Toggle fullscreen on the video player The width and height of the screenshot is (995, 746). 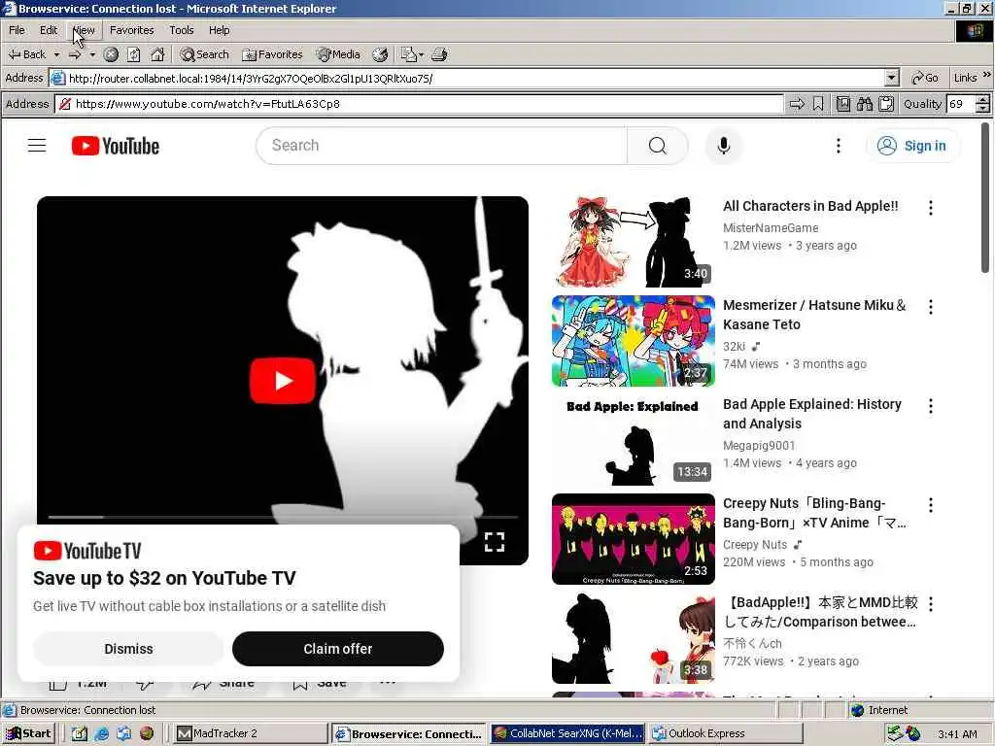[x=495, y=542]
